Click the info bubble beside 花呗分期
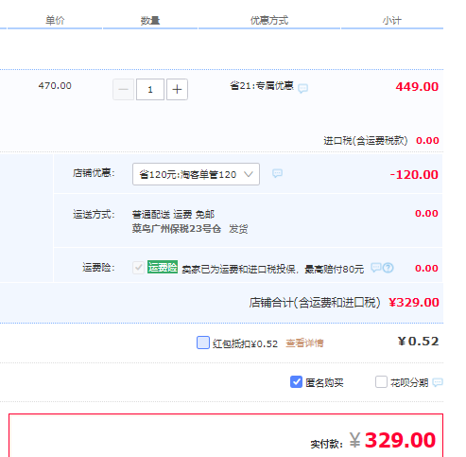Screen dimensions: 466x457 point(438,382)
